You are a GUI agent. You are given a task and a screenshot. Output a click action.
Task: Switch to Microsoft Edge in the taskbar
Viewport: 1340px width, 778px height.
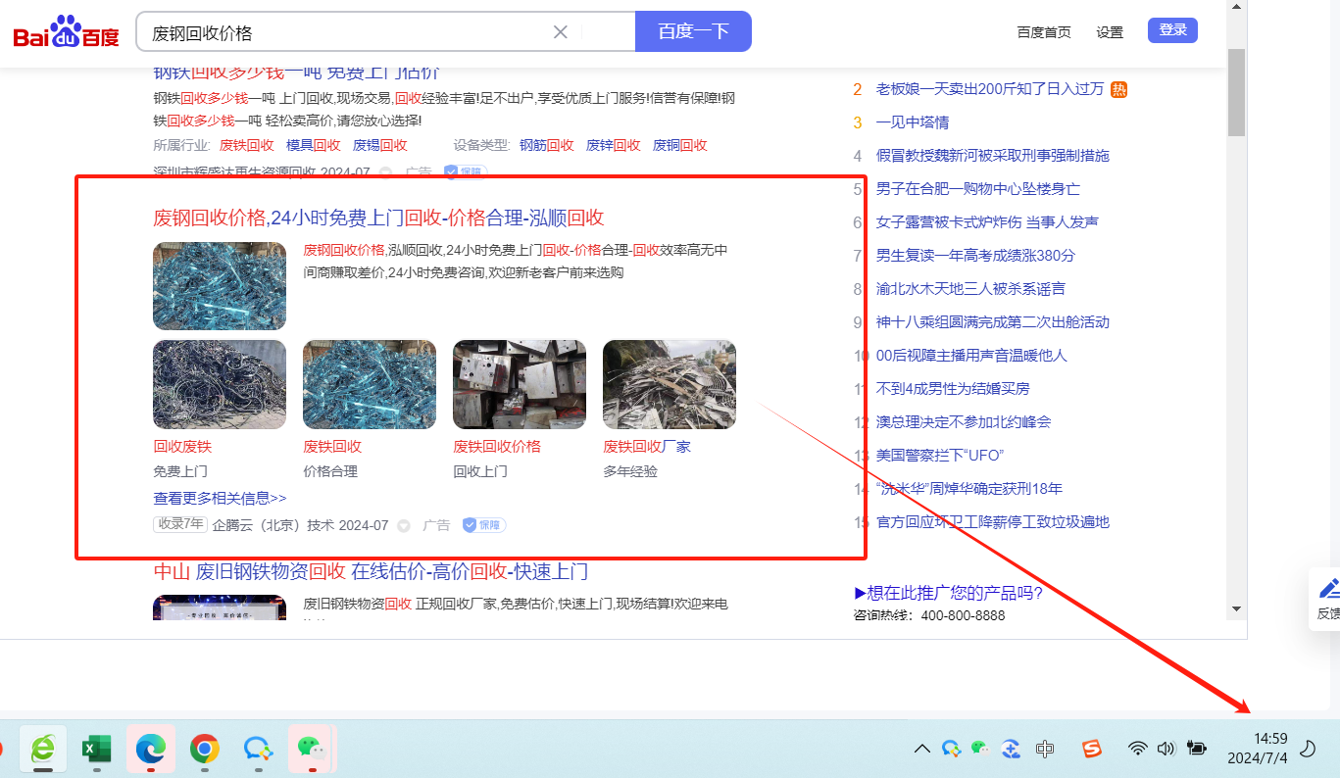point(150,750)
